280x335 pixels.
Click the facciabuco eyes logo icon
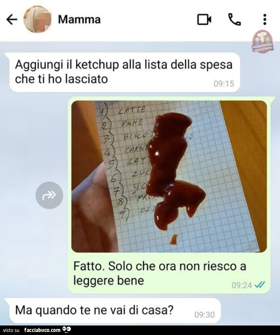(x=67, y=330)
